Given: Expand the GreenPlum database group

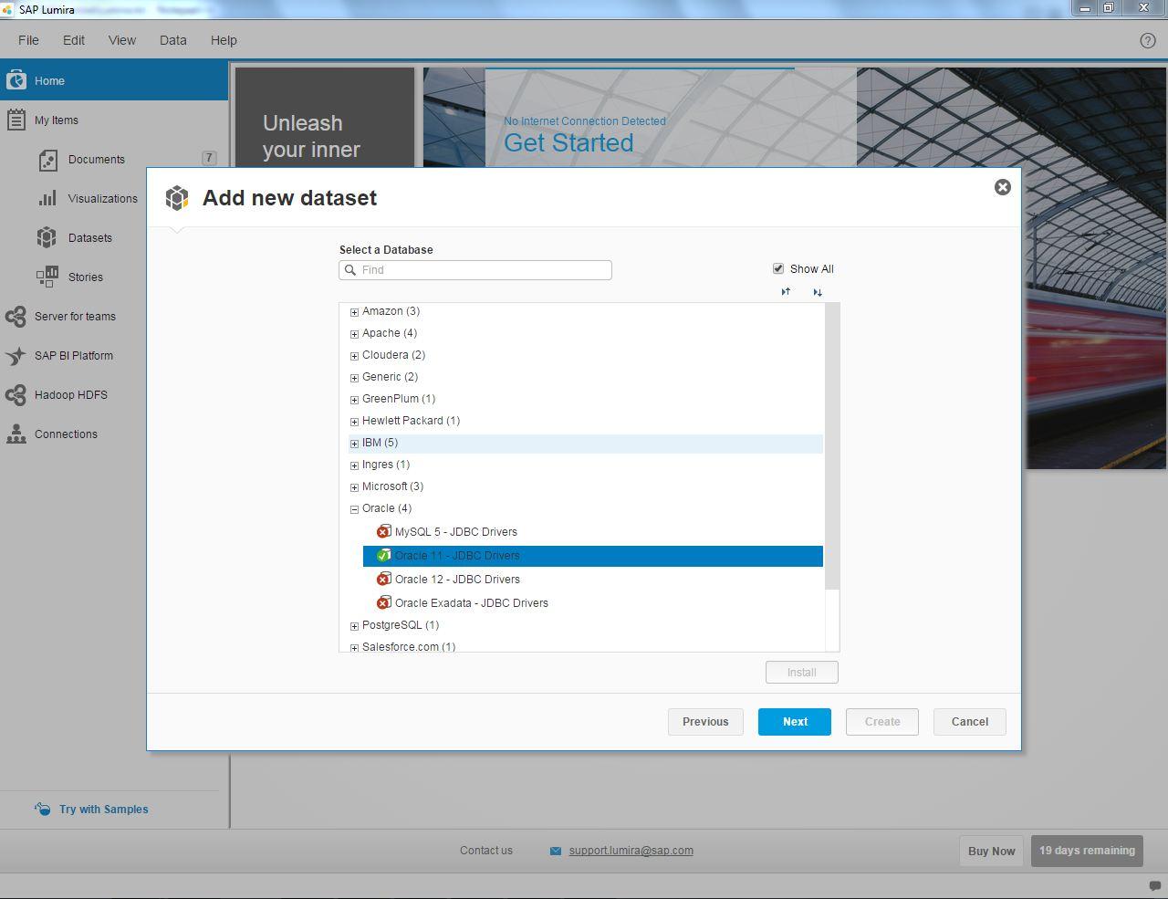Looking at the screenshot, I should coord(354,400).
